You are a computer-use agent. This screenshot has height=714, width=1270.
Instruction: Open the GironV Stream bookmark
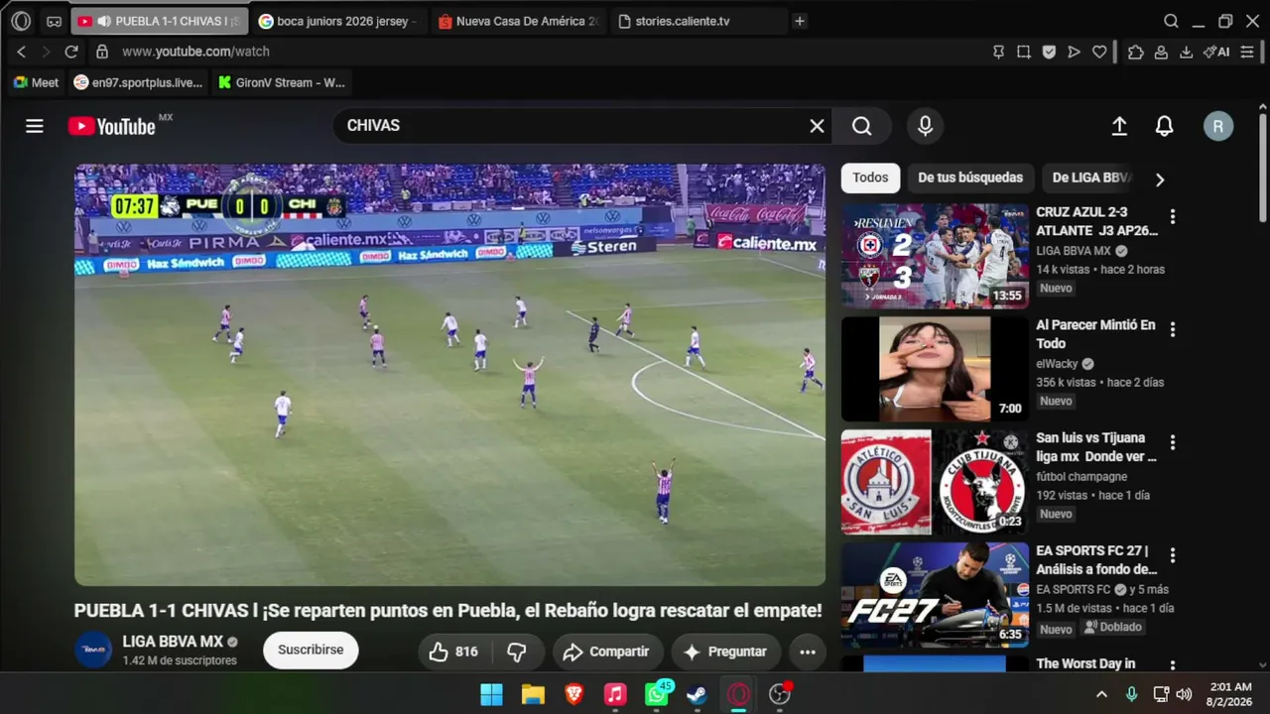click(281, 82)
